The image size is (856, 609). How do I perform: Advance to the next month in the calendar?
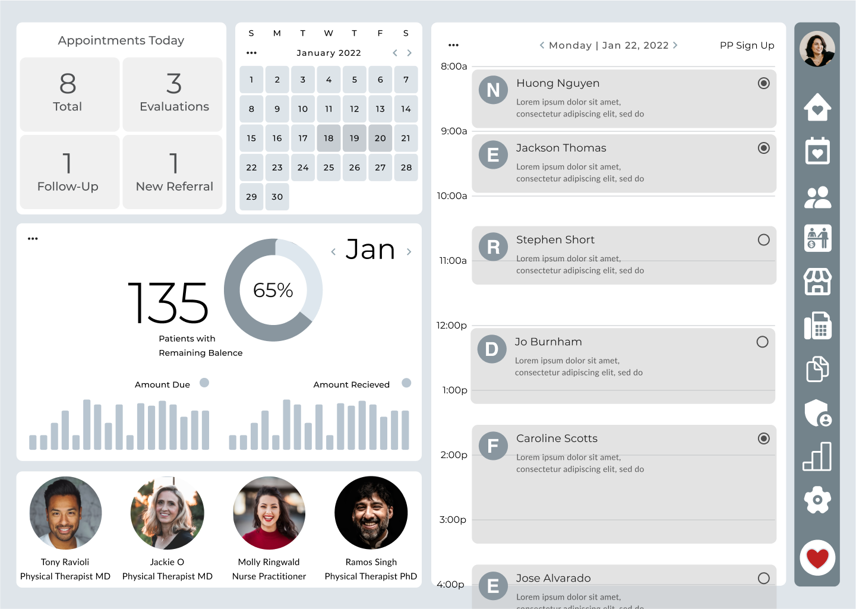(x=409, y=52)
